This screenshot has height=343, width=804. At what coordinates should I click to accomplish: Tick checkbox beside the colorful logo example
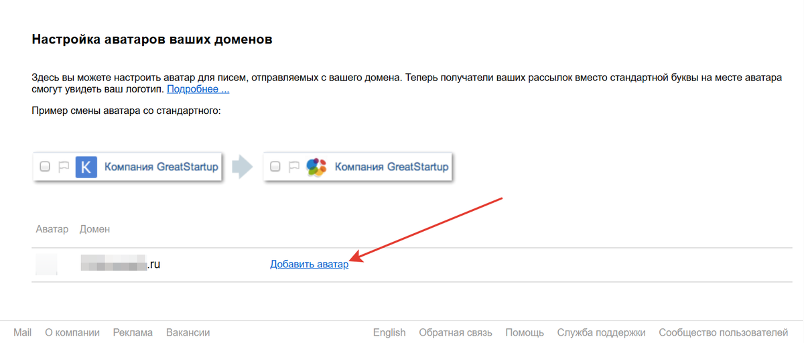(x=275, y=167)
